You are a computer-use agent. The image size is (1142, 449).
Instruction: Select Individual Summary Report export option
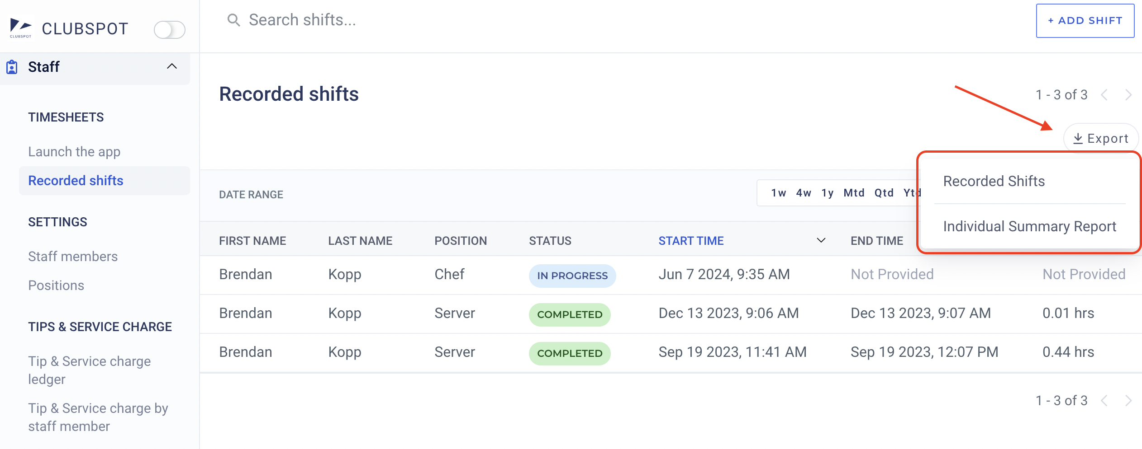[1029, 226]
